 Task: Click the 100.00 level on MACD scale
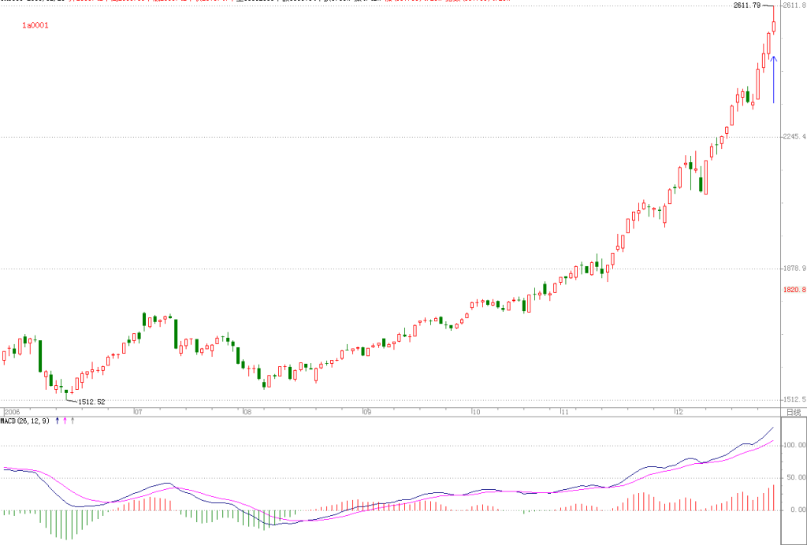click(795, 445)
